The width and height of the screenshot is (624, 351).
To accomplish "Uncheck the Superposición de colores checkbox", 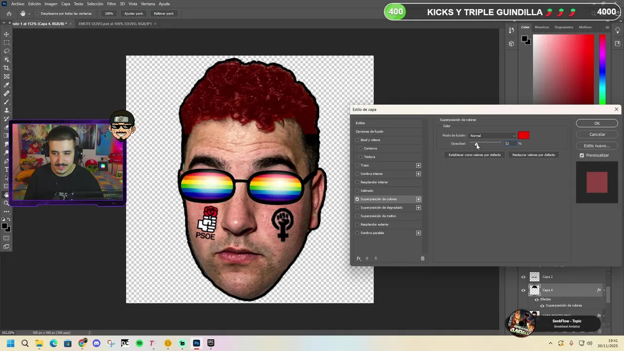I will tap(357, 199).
